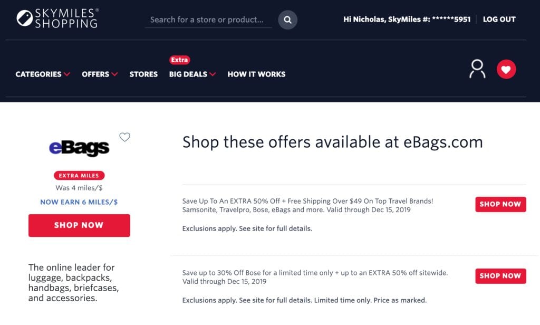Viewport: 540px width, 325px height.
Task: Click the store or product search field
Action: pyautogui.click(x=208, y=19)
